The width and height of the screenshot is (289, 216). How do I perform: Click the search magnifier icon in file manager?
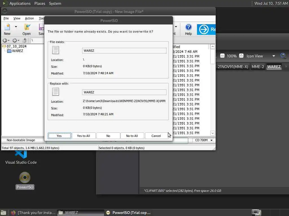pyautogui.click(x=283, y=56)
